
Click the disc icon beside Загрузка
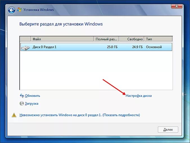[22, 104]
